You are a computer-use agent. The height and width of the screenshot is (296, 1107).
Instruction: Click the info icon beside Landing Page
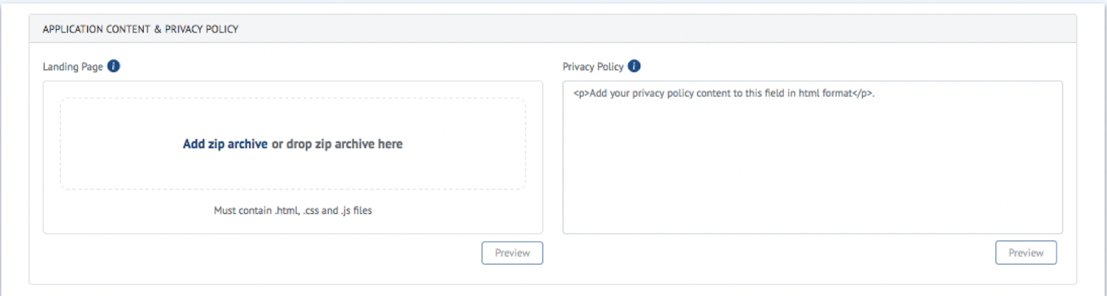[113, 66]
